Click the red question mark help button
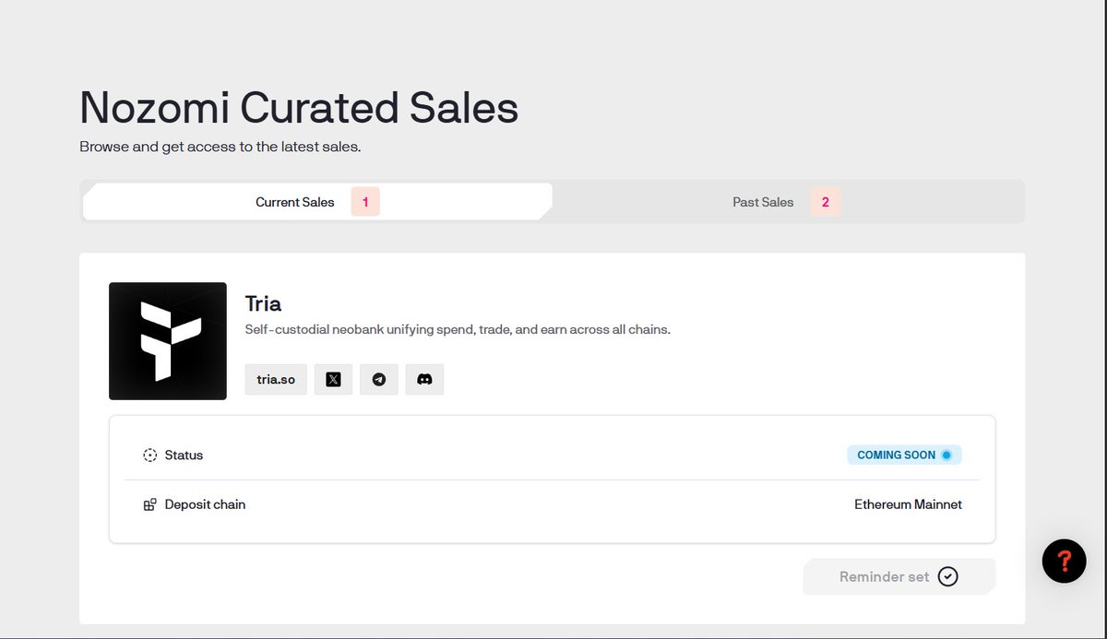The height and width of the screenshot is (639, 1107). click(1064, 560)
